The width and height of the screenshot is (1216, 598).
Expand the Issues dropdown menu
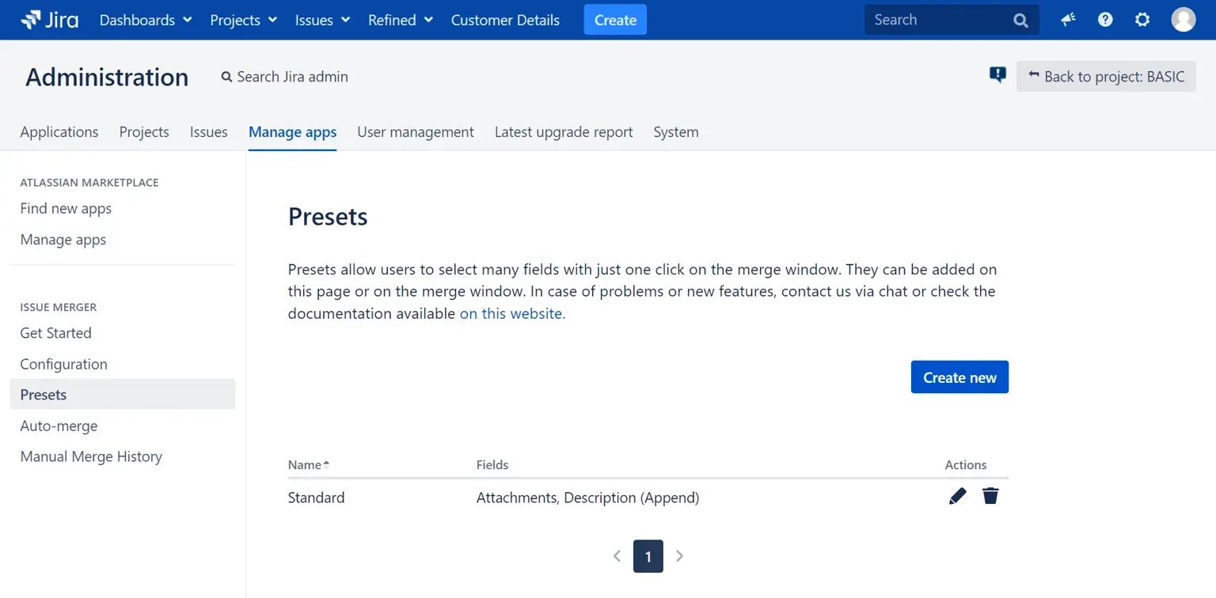click(x=322, y=20)
